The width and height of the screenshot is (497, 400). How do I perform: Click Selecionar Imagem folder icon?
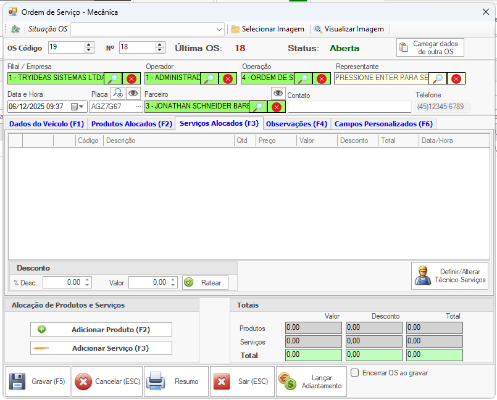click(235, 29)
